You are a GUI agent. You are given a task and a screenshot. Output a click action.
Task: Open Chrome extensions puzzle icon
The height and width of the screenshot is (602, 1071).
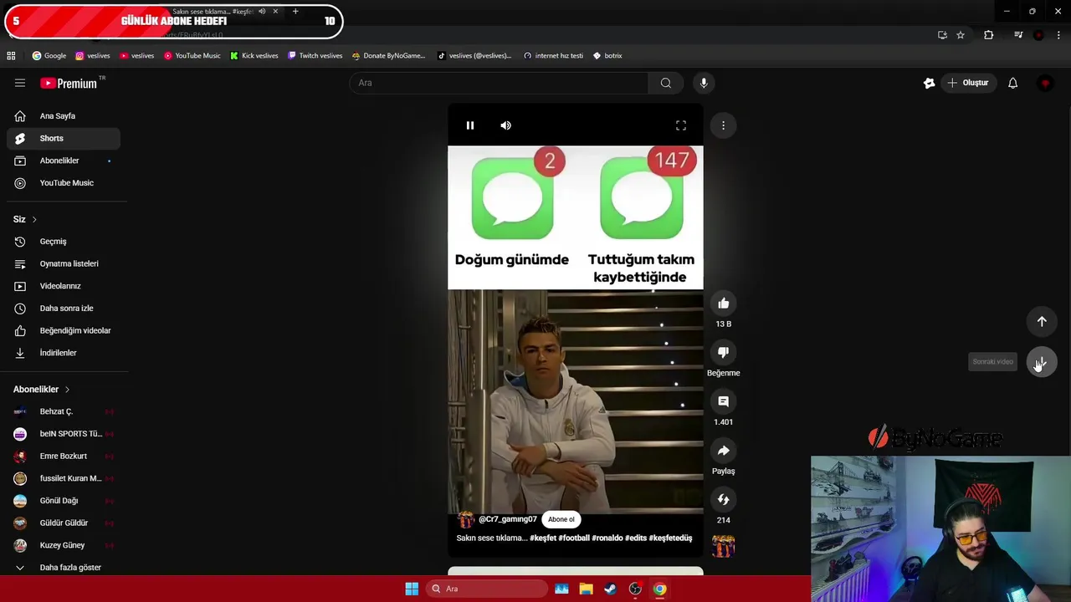coord(988,35)
